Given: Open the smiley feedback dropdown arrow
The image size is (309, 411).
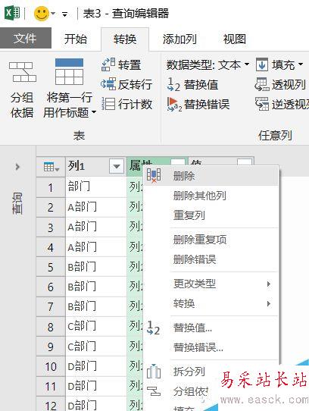Looking at the screenshot, I should [x=54, y=14].
